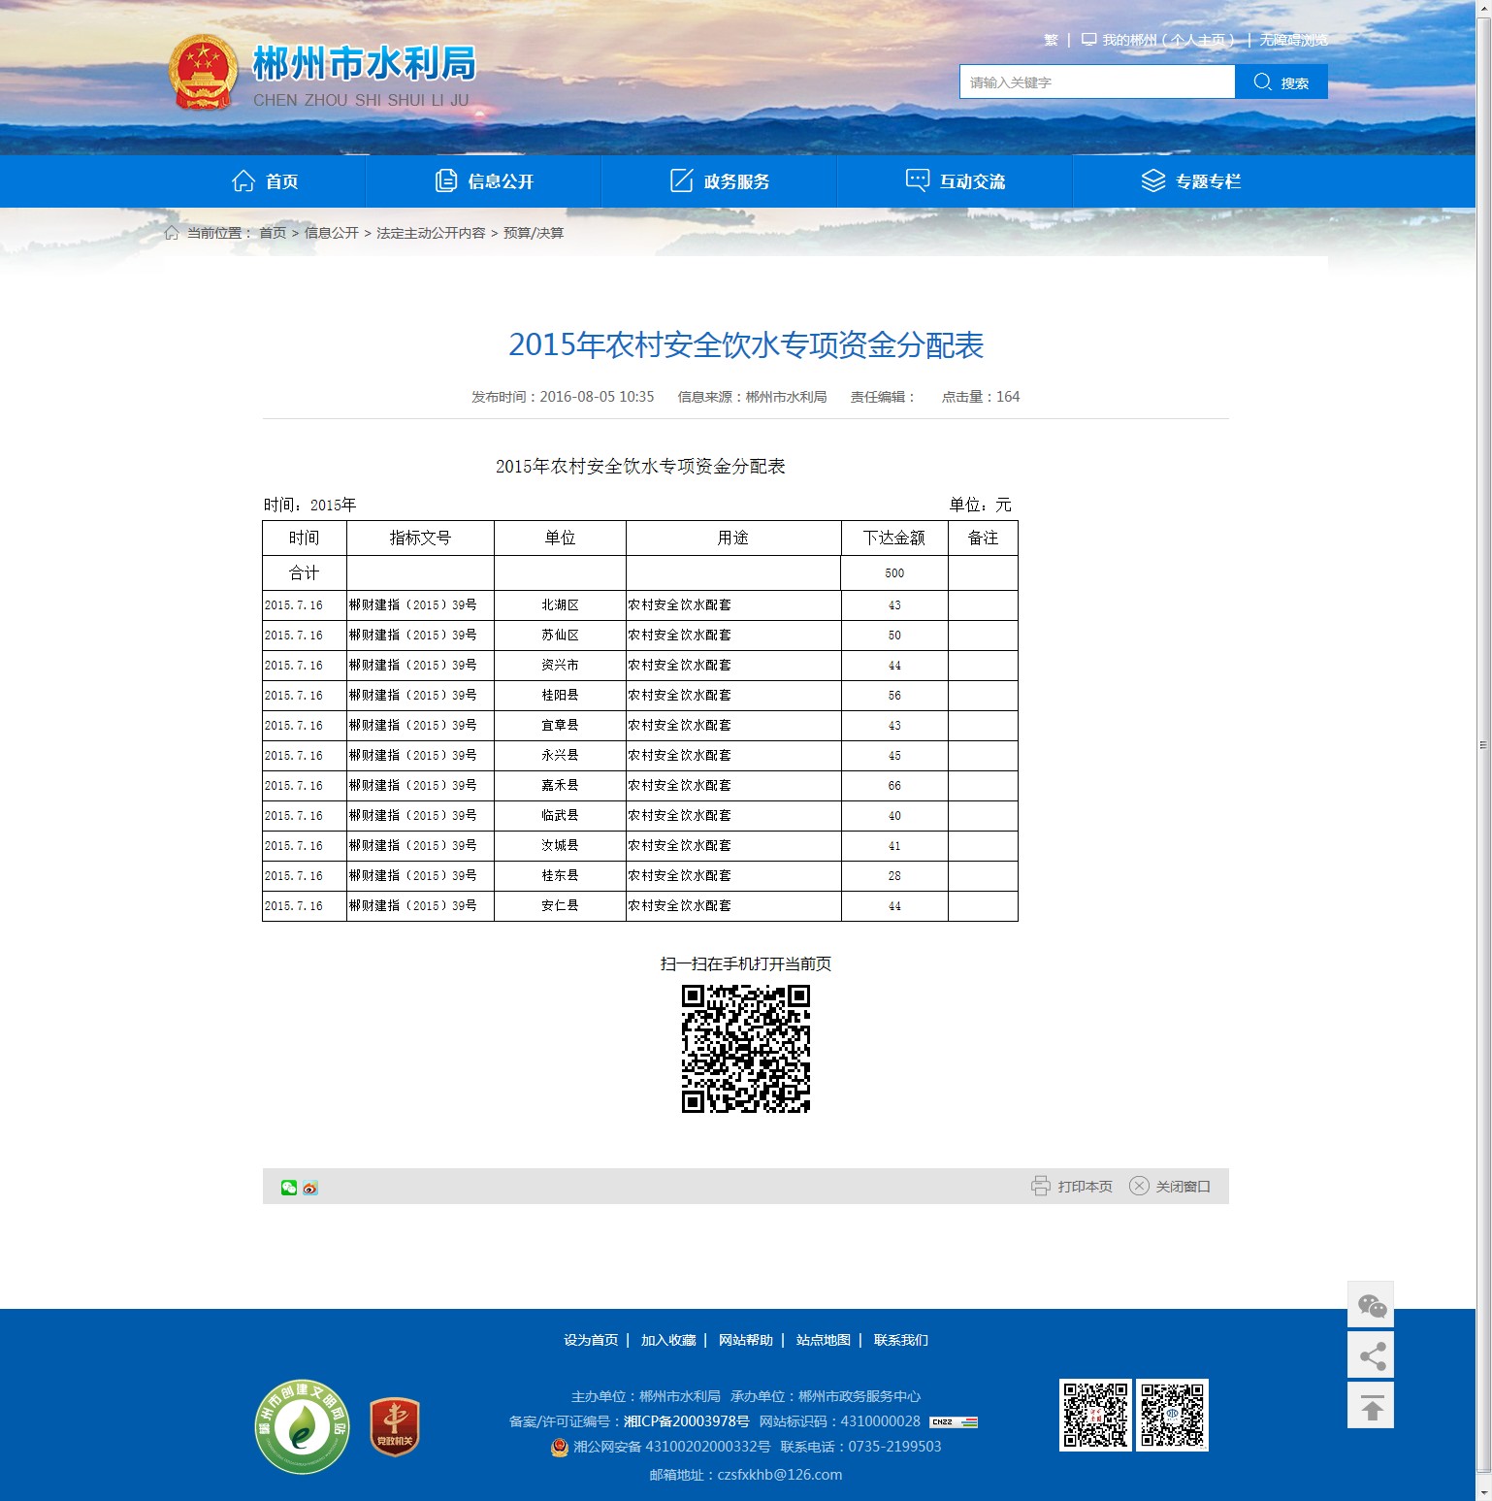1492x1501 pixels.
Task: Click the 打印本页 print button
Action: pos(1072,1187)
